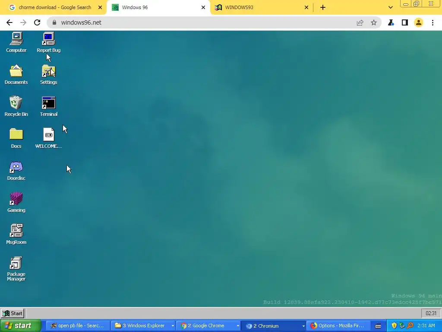Bookmark this page with the star icon

[x=374, y=22]
